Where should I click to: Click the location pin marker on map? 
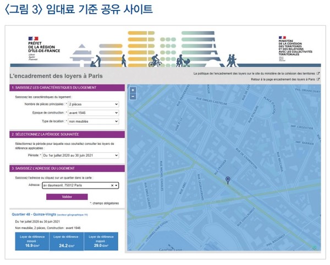pyautogui.click(x=228, y=180)
